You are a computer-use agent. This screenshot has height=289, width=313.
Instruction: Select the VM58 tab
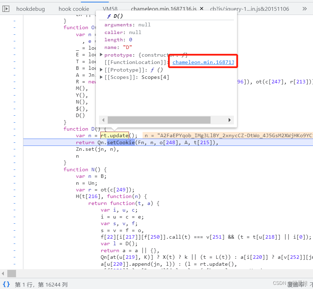click(x=110, y=9)
